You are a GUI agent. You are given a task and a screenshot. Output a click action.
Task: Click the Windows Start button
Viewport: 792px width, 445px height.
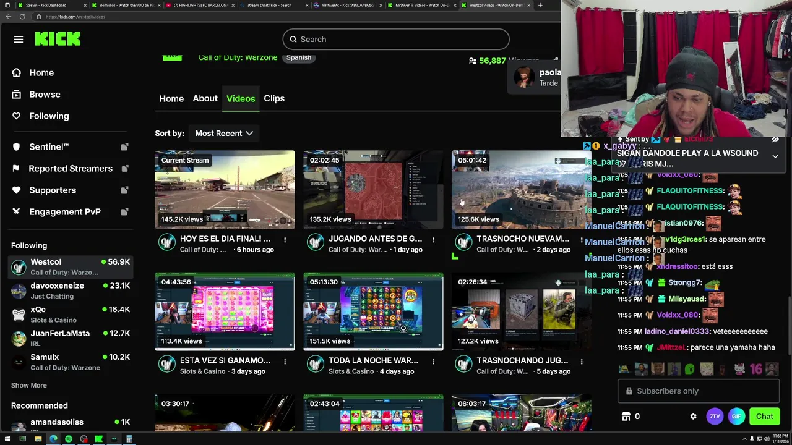coord(6,439)
